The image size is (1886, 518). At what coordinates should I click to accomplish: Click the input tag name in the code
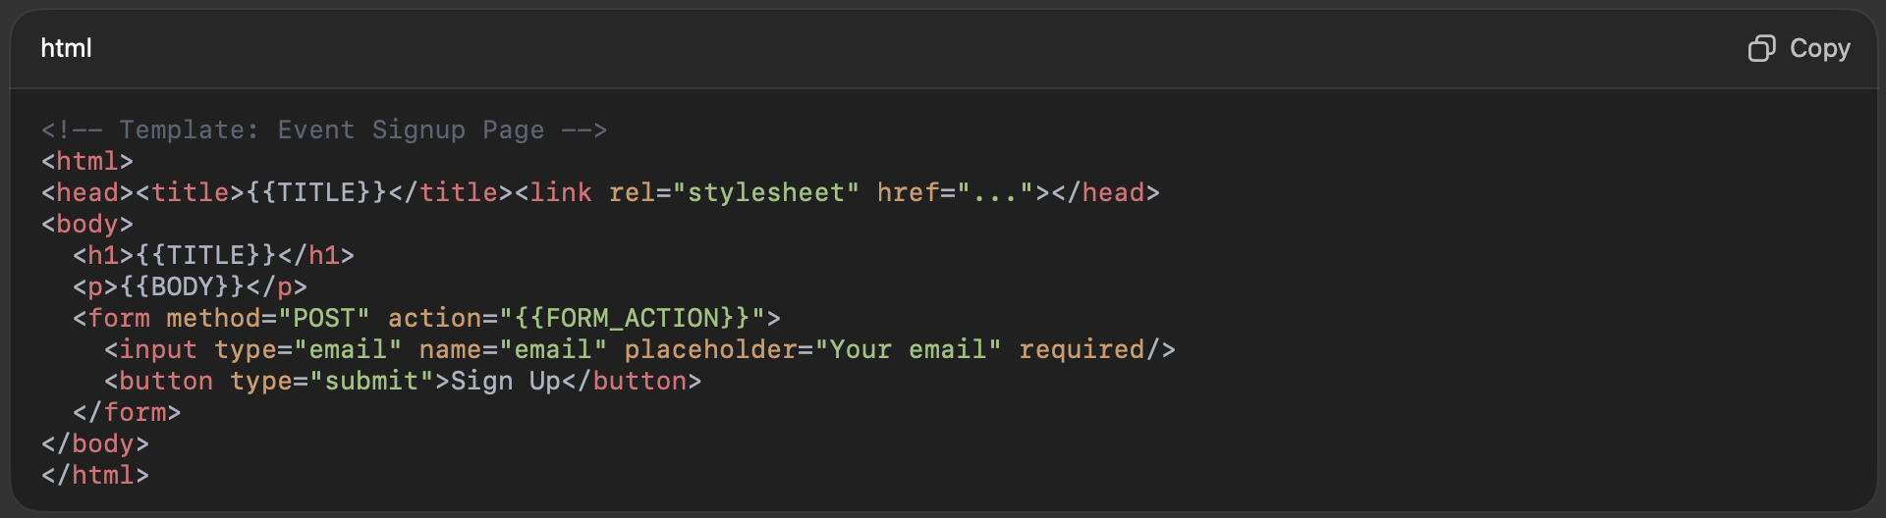158,349
